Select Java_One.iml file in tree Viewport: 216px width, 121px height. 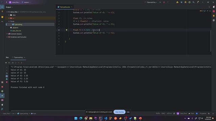coord(17,31)
